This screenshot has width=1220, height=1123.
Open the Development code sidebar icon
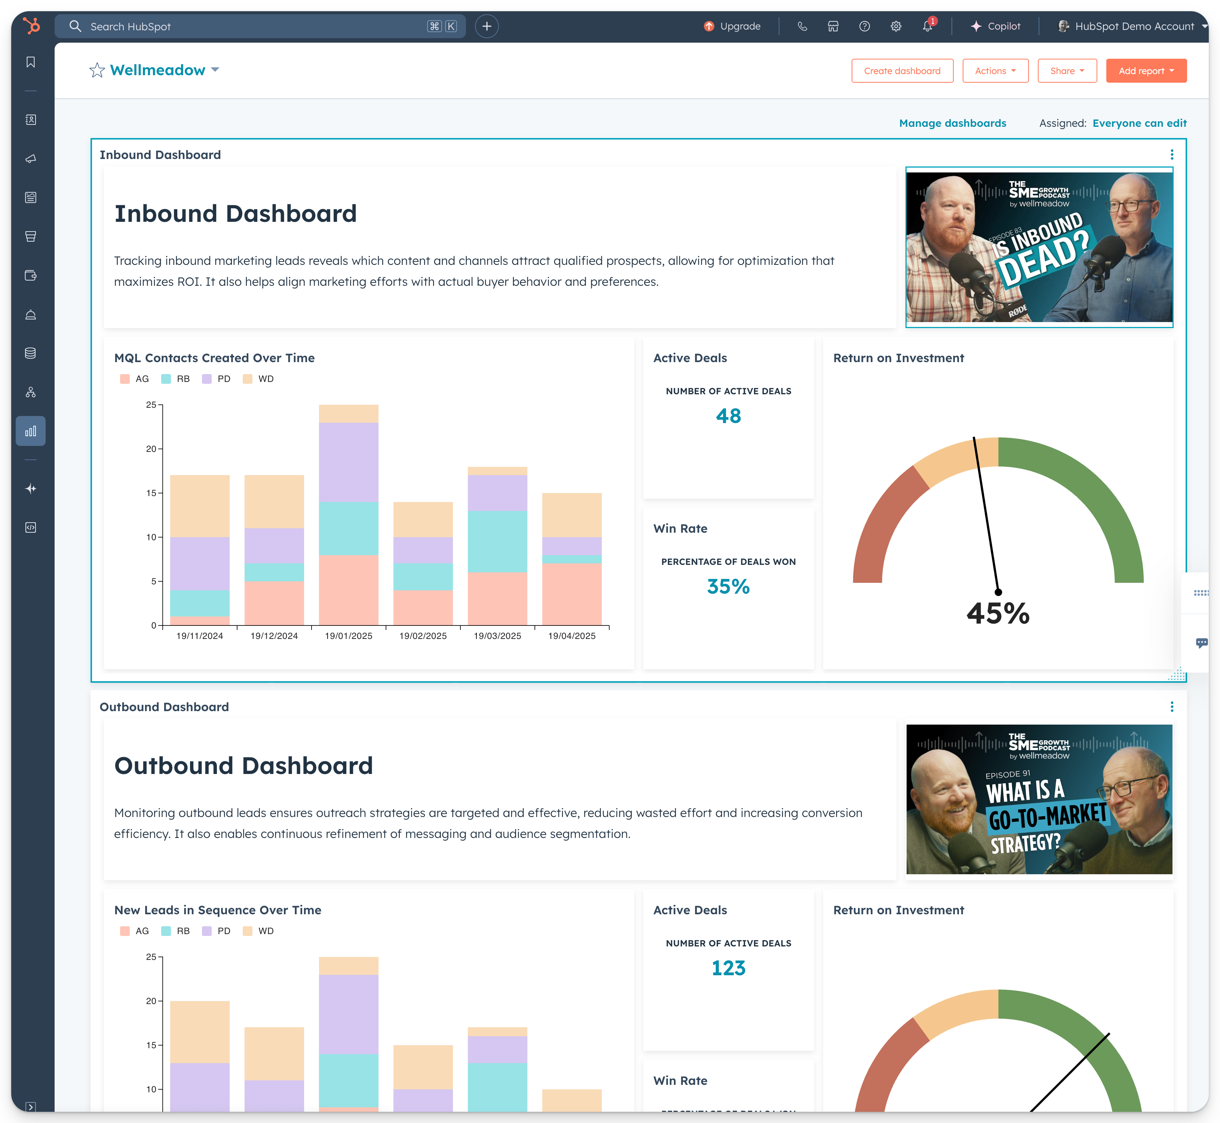30,527
